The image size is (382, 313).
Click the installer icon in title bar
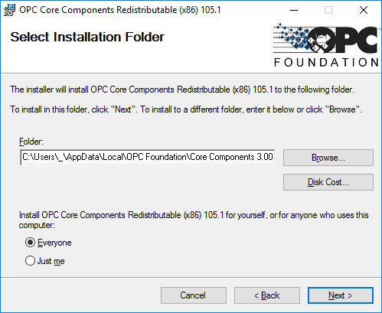pos(9,10)
